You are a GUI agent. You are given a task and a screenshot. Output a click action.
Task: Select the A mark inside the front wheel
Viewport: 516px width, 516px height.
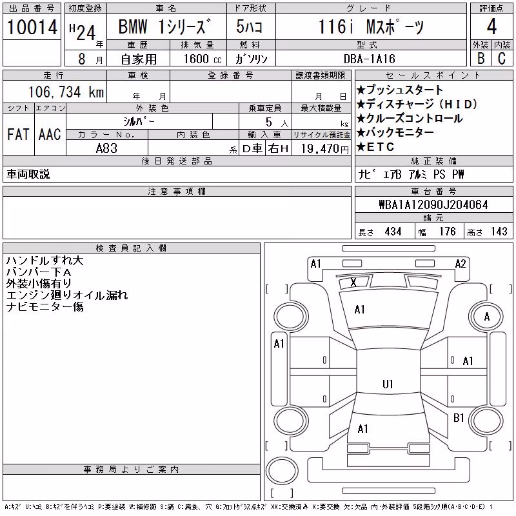(x=487, y=317)
